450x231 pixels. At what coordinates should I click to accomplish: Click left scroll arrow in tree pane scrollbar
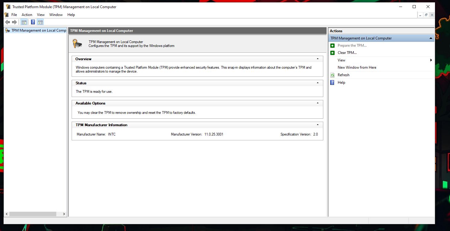pos(7,214)
